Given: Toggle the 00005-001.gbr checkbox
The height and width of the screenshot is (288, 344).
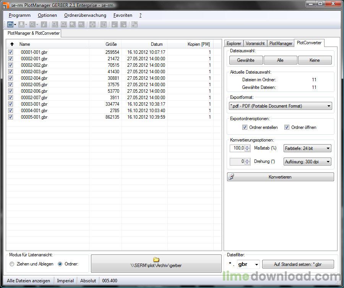Looking at the screenshot, I should pyautogui.click(x=10, y=117).
